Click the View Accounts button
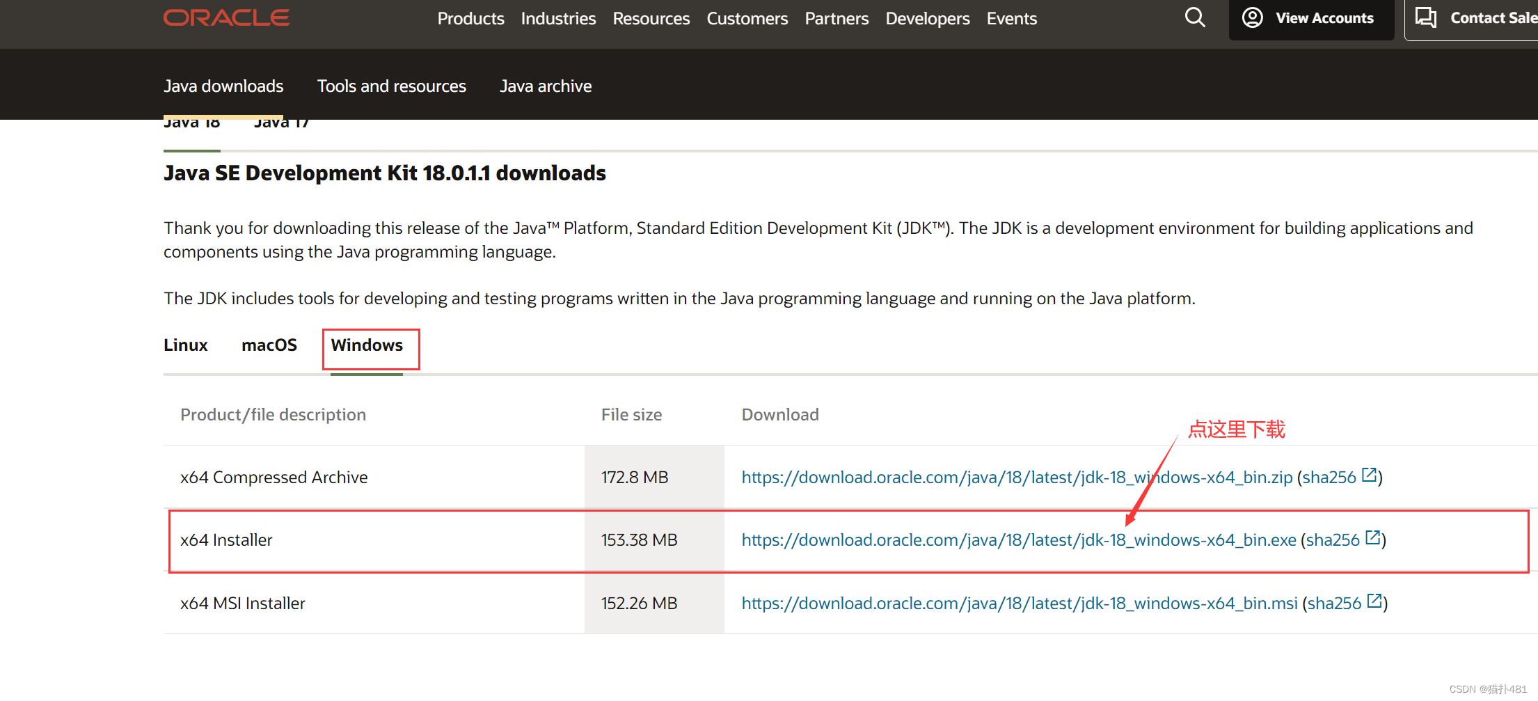Viewport: 1538px width, 701px height. [x=1311, y=19]
